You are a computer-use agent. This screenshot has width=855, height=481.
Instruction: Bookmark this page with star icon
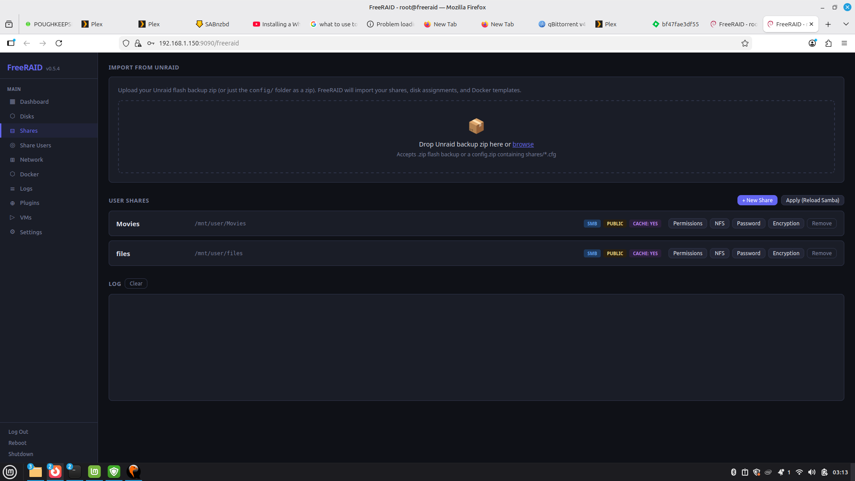click(x=745, y=43)
